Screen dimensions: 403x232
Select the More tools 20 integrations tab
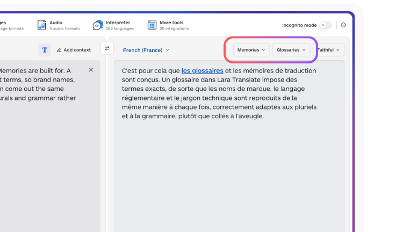(x=168, y=25)
